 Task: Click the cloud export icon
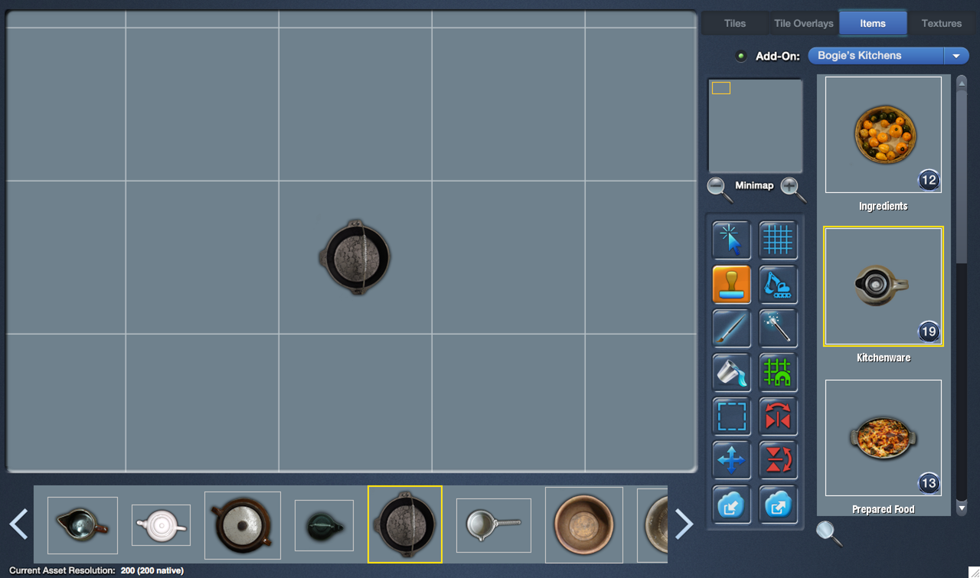pyautogui.click(x=778, y=505)
